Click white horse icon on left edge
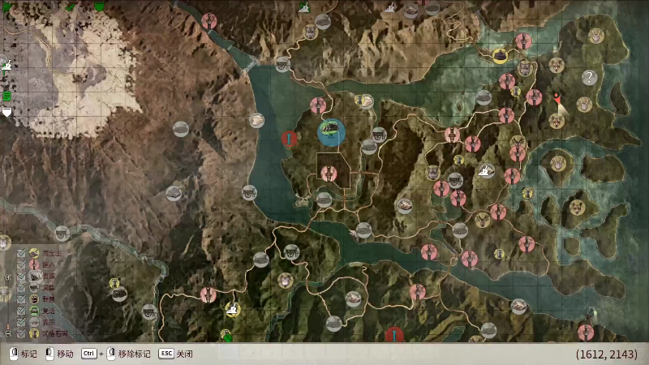Image resolution: width=649 pixels, height=365 pixels. coord(6,65)
